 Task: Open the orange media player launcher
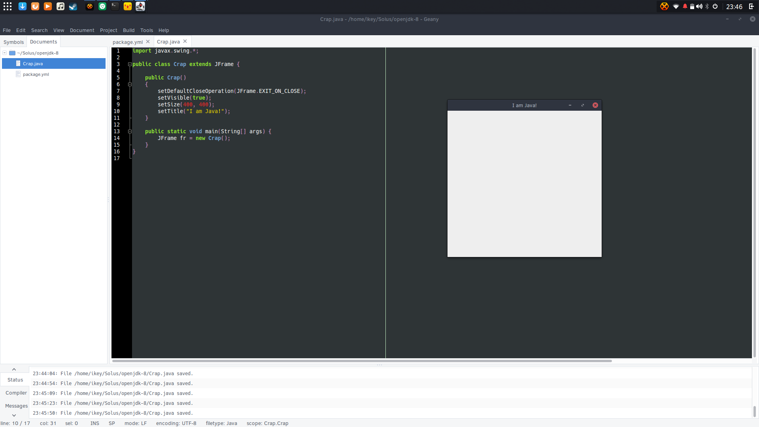(x=48, y=6)
